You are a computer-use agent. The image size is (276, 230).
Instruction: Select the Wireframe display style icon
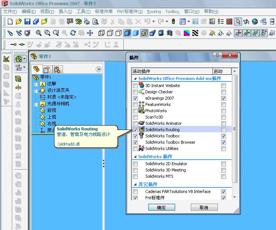coord(102,33)
